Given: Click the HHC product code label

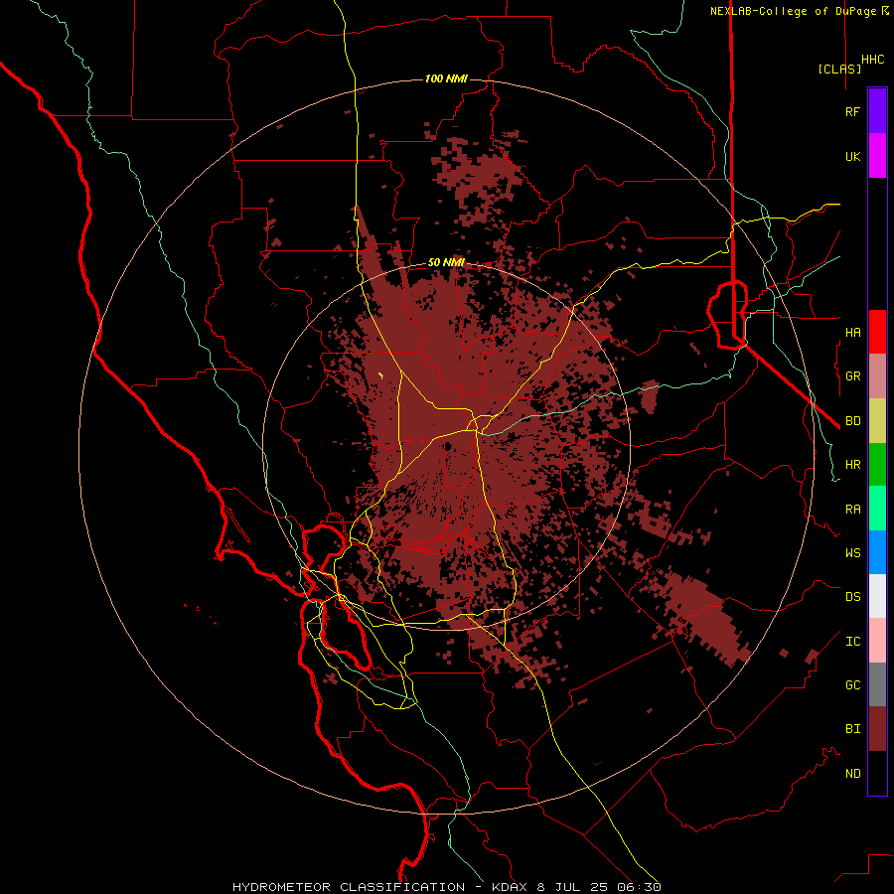Looking at the screenshot, I should (873, 60).
